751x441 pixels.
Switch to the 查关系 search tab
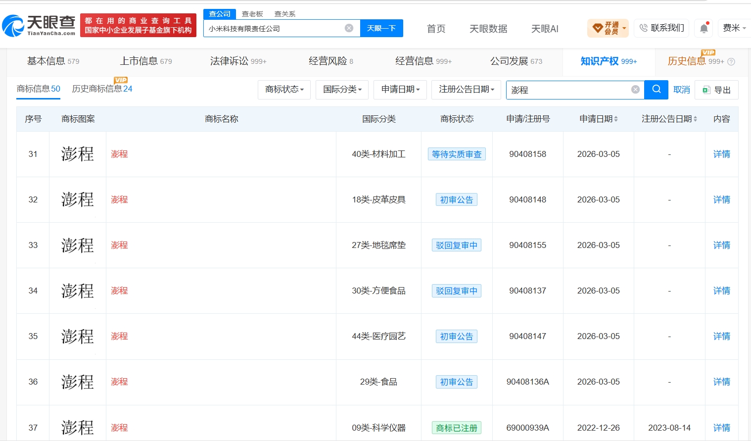285,14
